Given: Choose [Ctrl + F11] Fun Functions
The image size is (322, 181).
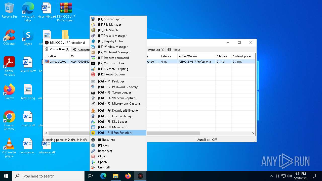Looking at the screenshot, I should click(118, 133).
